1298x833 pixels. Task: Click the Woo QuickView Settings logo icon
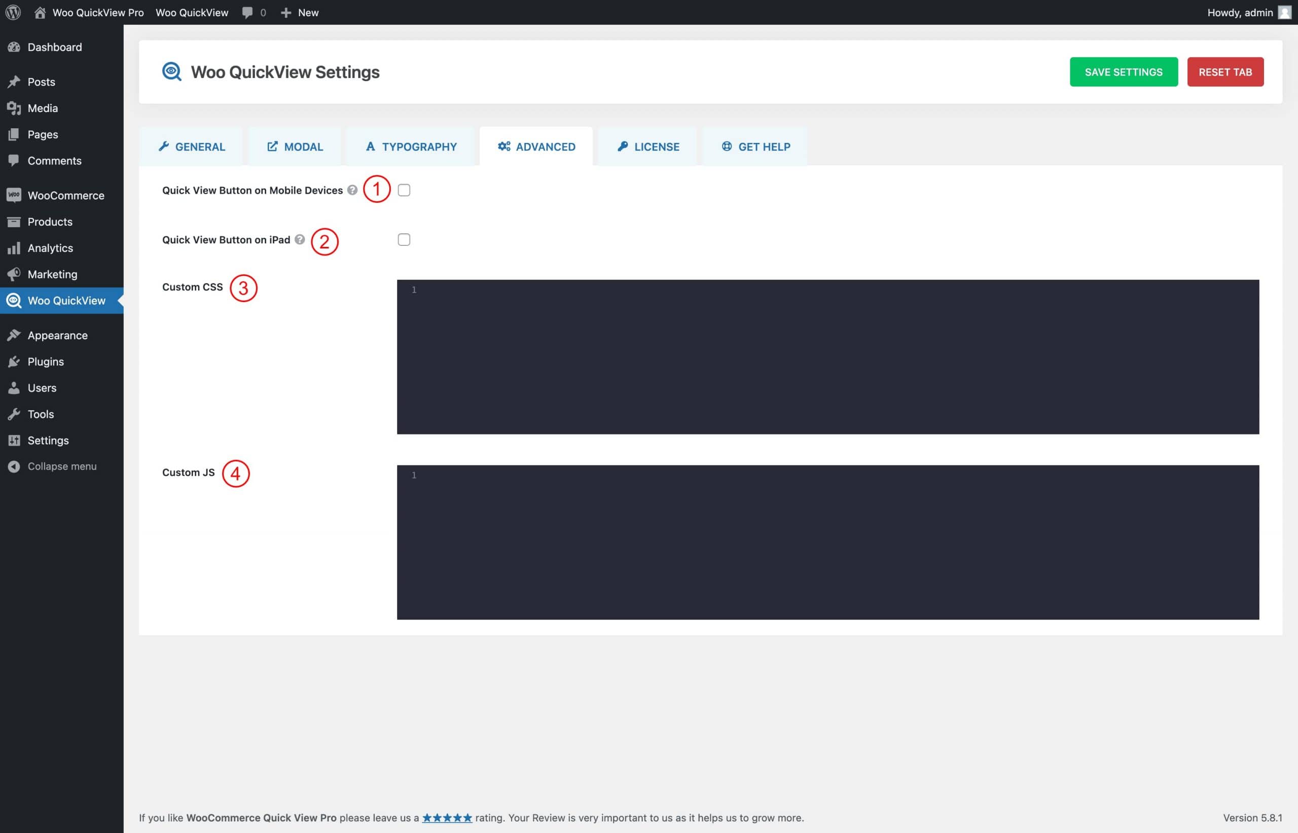point(171,71)
